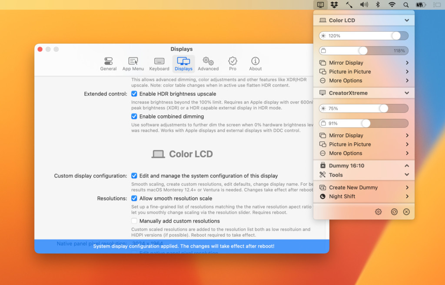Open Picture in Picture under CreatorXtreme
The height and width of the screenshot is (285, 445).
coord(364,144)
